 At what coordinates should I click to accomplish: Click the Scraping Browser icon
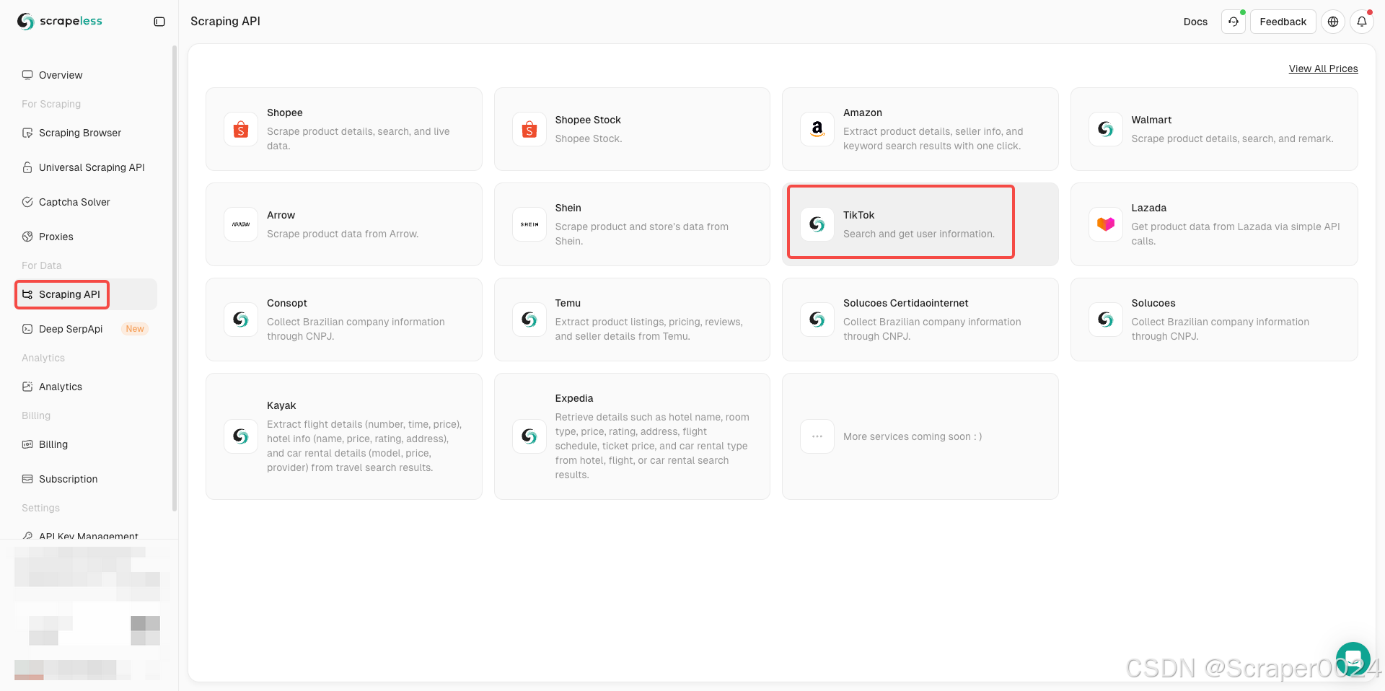coord(27,133)
